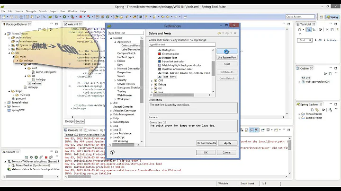Click the Activate link in Task List
The height and width of the screenshot is (191, 341).
click(x=332, y=40)
